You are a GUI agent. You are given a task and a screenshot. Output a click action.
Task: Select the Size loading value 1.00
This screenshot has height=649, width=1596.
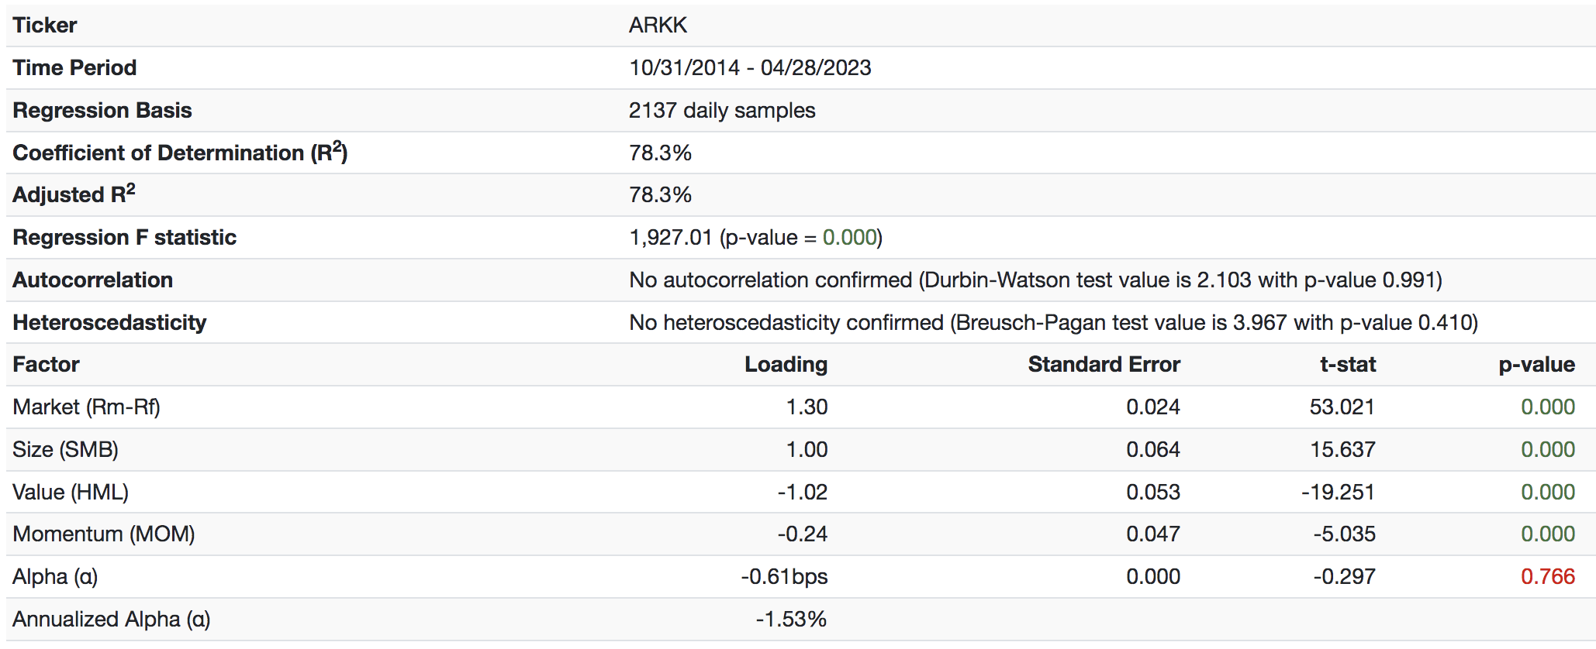807,449
